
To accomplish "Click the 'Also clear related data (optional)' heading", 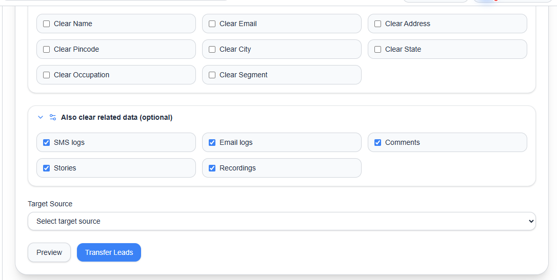I will click(116, 117).
